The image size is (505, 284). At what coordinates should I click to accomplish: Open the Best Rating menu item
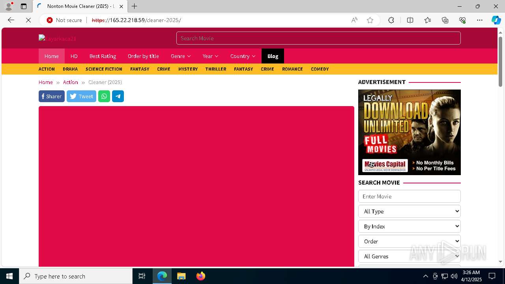coord(103,56)
